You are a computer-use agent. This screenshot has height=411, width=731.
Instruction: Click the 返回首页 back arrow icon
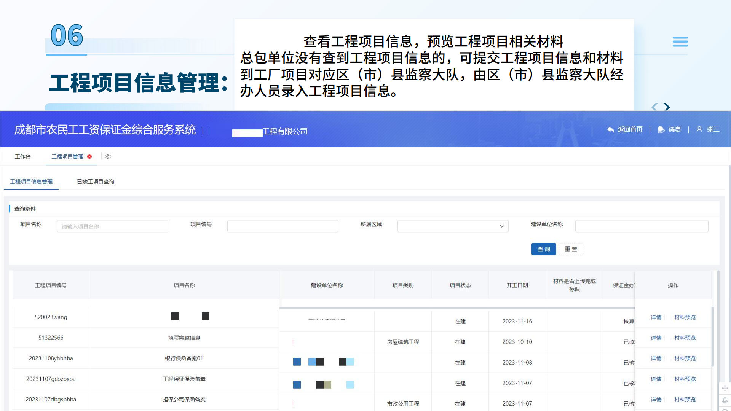(611, 129)
